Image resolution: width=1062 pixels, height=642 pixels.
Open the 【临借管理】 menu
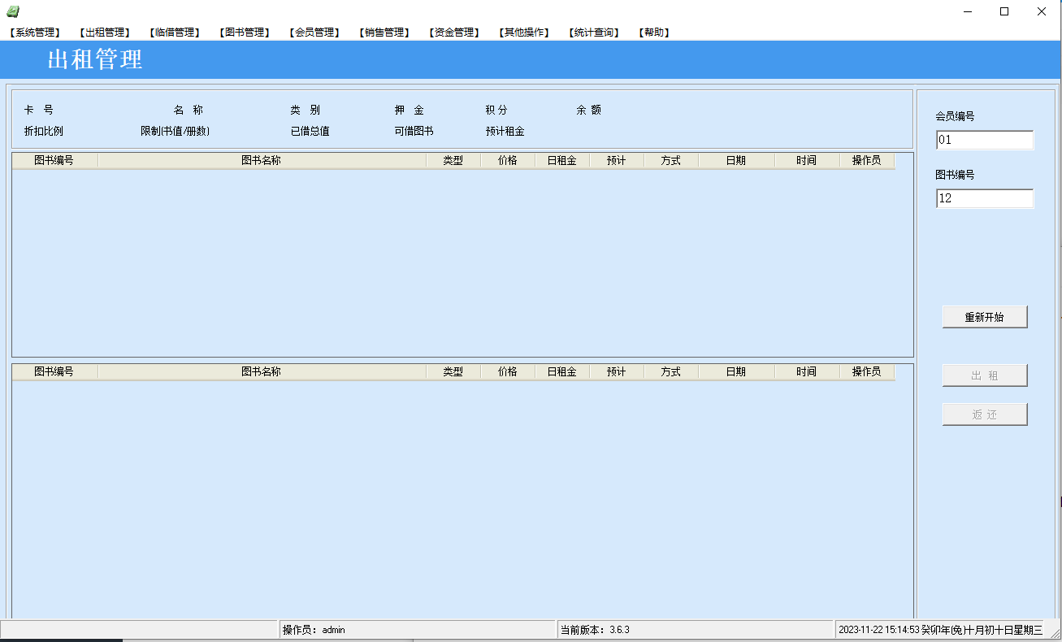click(174, 33)
